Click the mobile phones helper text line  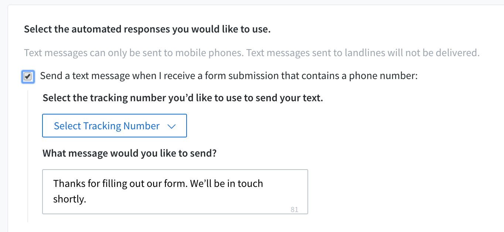click(x=251, y=53)
